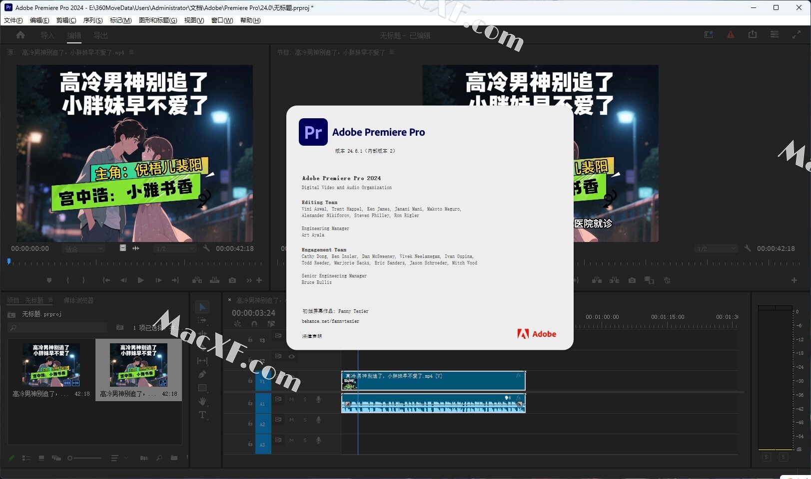The image size is (811, 479).
Task: Open Program playback resolution 1/2 dropdown
Action: (716, 248)
